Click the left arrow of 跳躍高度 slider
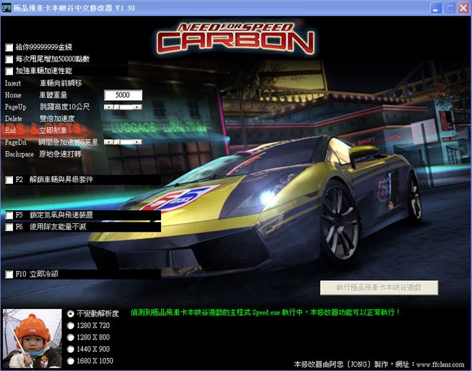This screenshot has width=472, height=371. pos(108,107)
